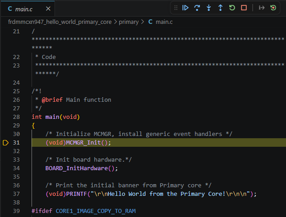The image size is (286, 217).
Task: Click on CORE1_IMAGE_COPY_TO_RAM macro
Action: coord(95,211)
